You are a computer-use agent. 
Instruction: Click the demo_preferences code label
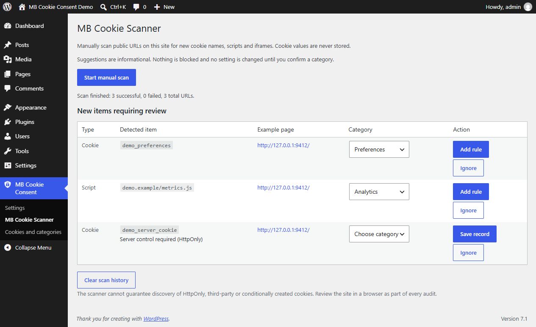[x=146, y=145]
